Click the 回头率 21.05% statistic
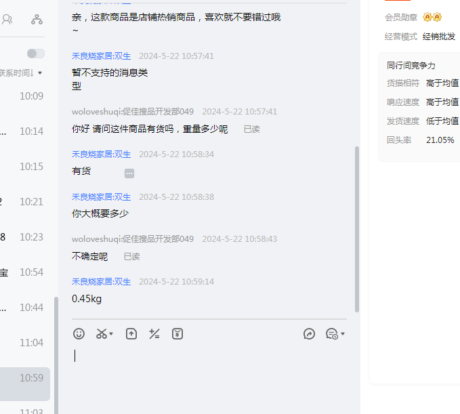 (420, 140)
